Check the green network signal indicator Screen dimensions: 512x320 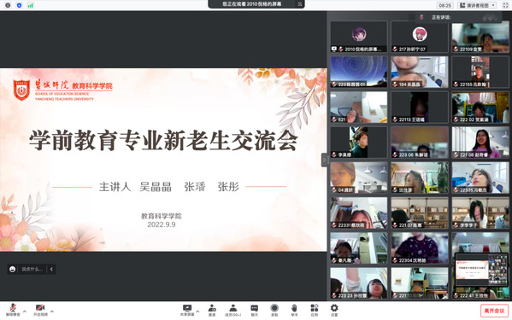[x=31, y=5]
